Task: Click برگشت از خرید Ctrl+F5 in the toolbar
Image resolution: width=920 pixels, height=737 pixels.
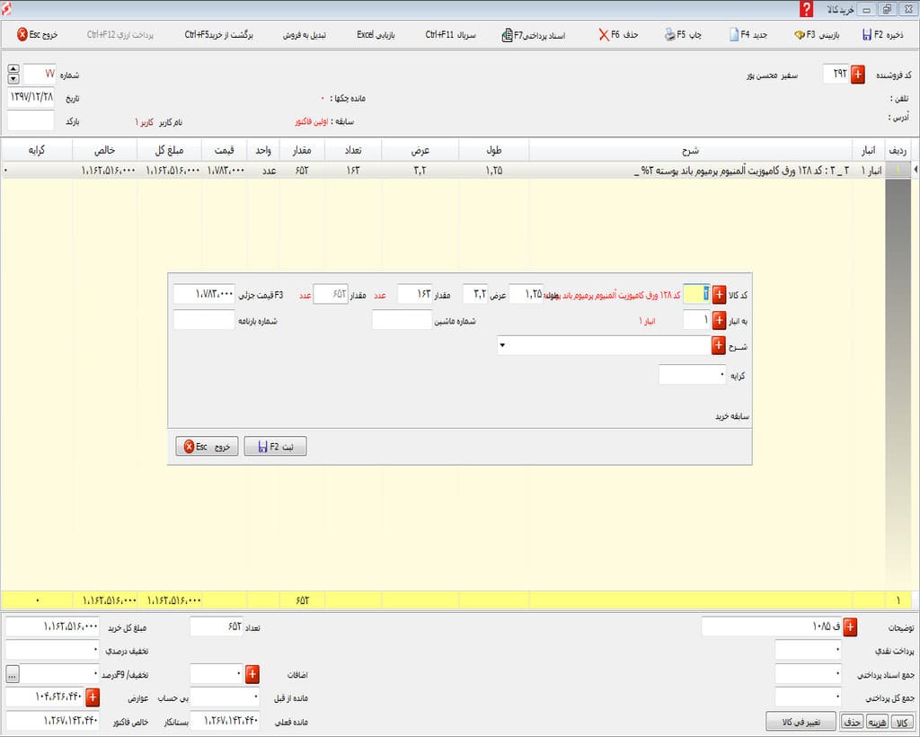Action: (x=218, y=35)
